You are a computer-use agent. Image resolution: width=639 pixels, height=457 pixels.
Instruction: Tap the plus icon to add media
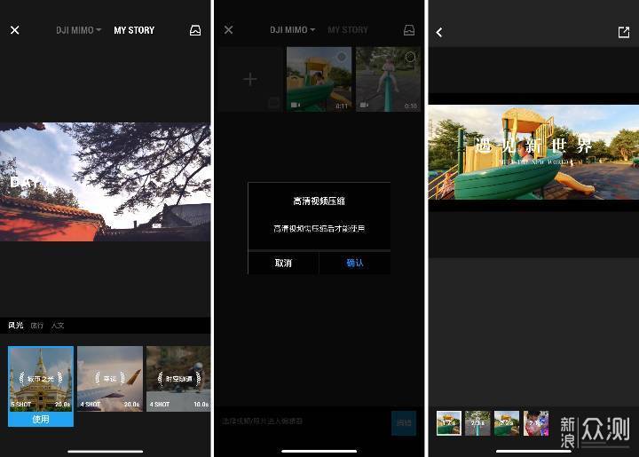[249, 80]
